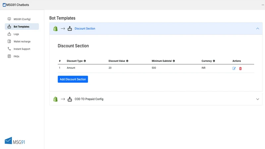Open MSG91 (Config) in the sidebar
The height and width of the screenshot is (149, 265).
click(x=22, y=19)
